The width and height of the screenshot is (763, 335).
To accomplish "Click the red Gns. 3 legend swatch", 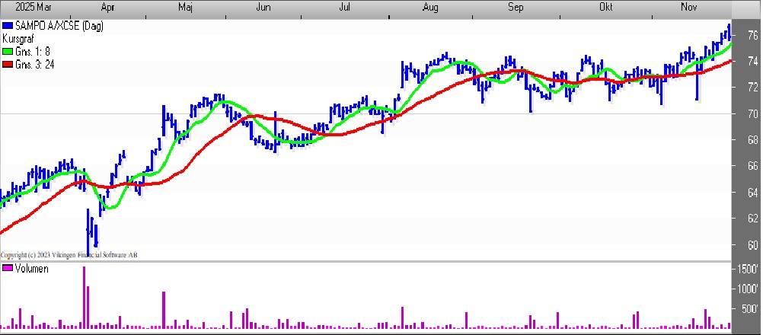I will coord(8,65).
